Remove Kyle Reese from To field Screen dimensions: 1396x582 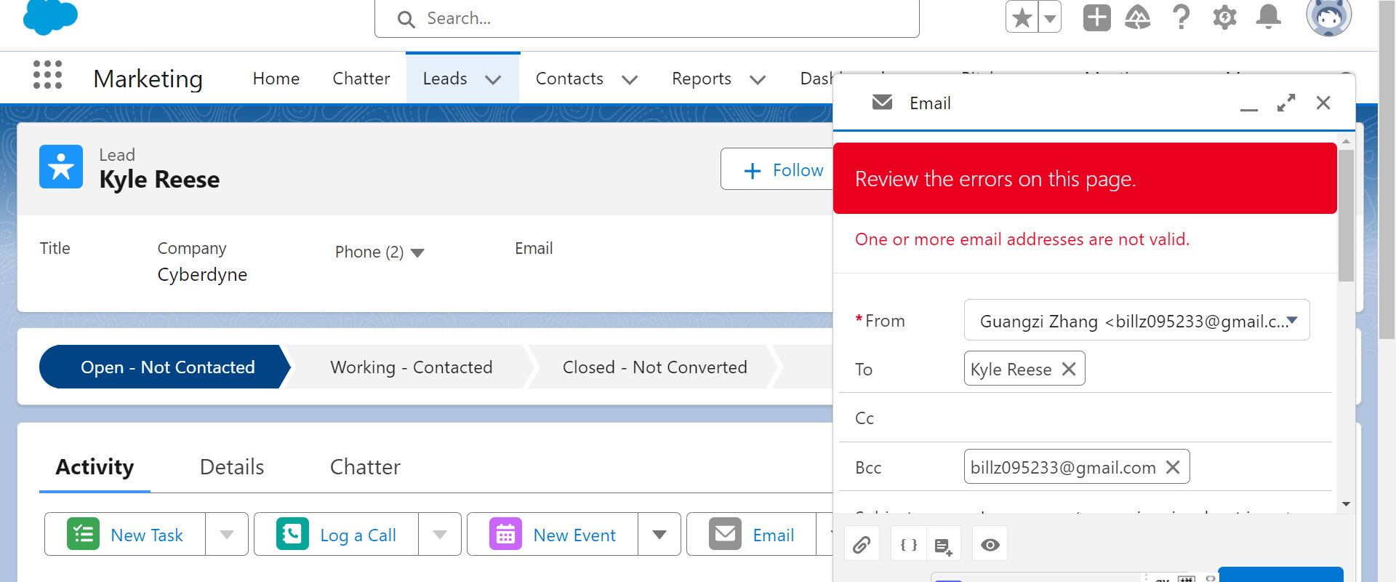point(1069,369)
